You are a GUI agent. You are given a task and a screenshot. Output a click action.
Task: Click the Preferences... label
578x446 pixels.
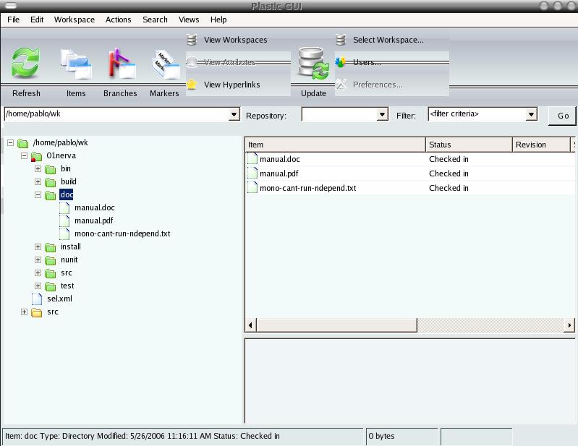tap(378, 85)
